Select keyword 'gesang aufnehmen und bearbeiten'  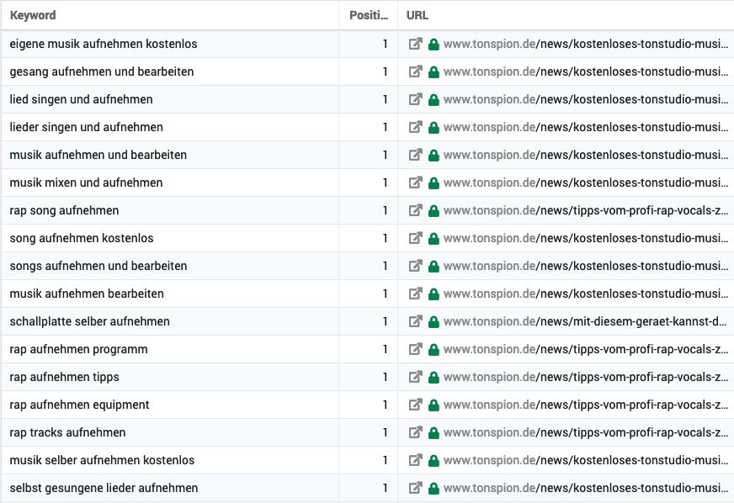(x=102, y=71)
